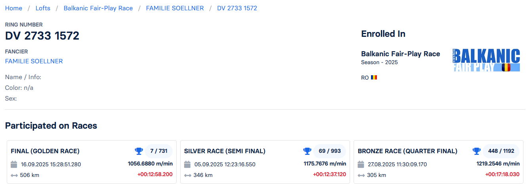Navigate to Balkanic Fair-Play Race breadcrumb

(98, 8)
